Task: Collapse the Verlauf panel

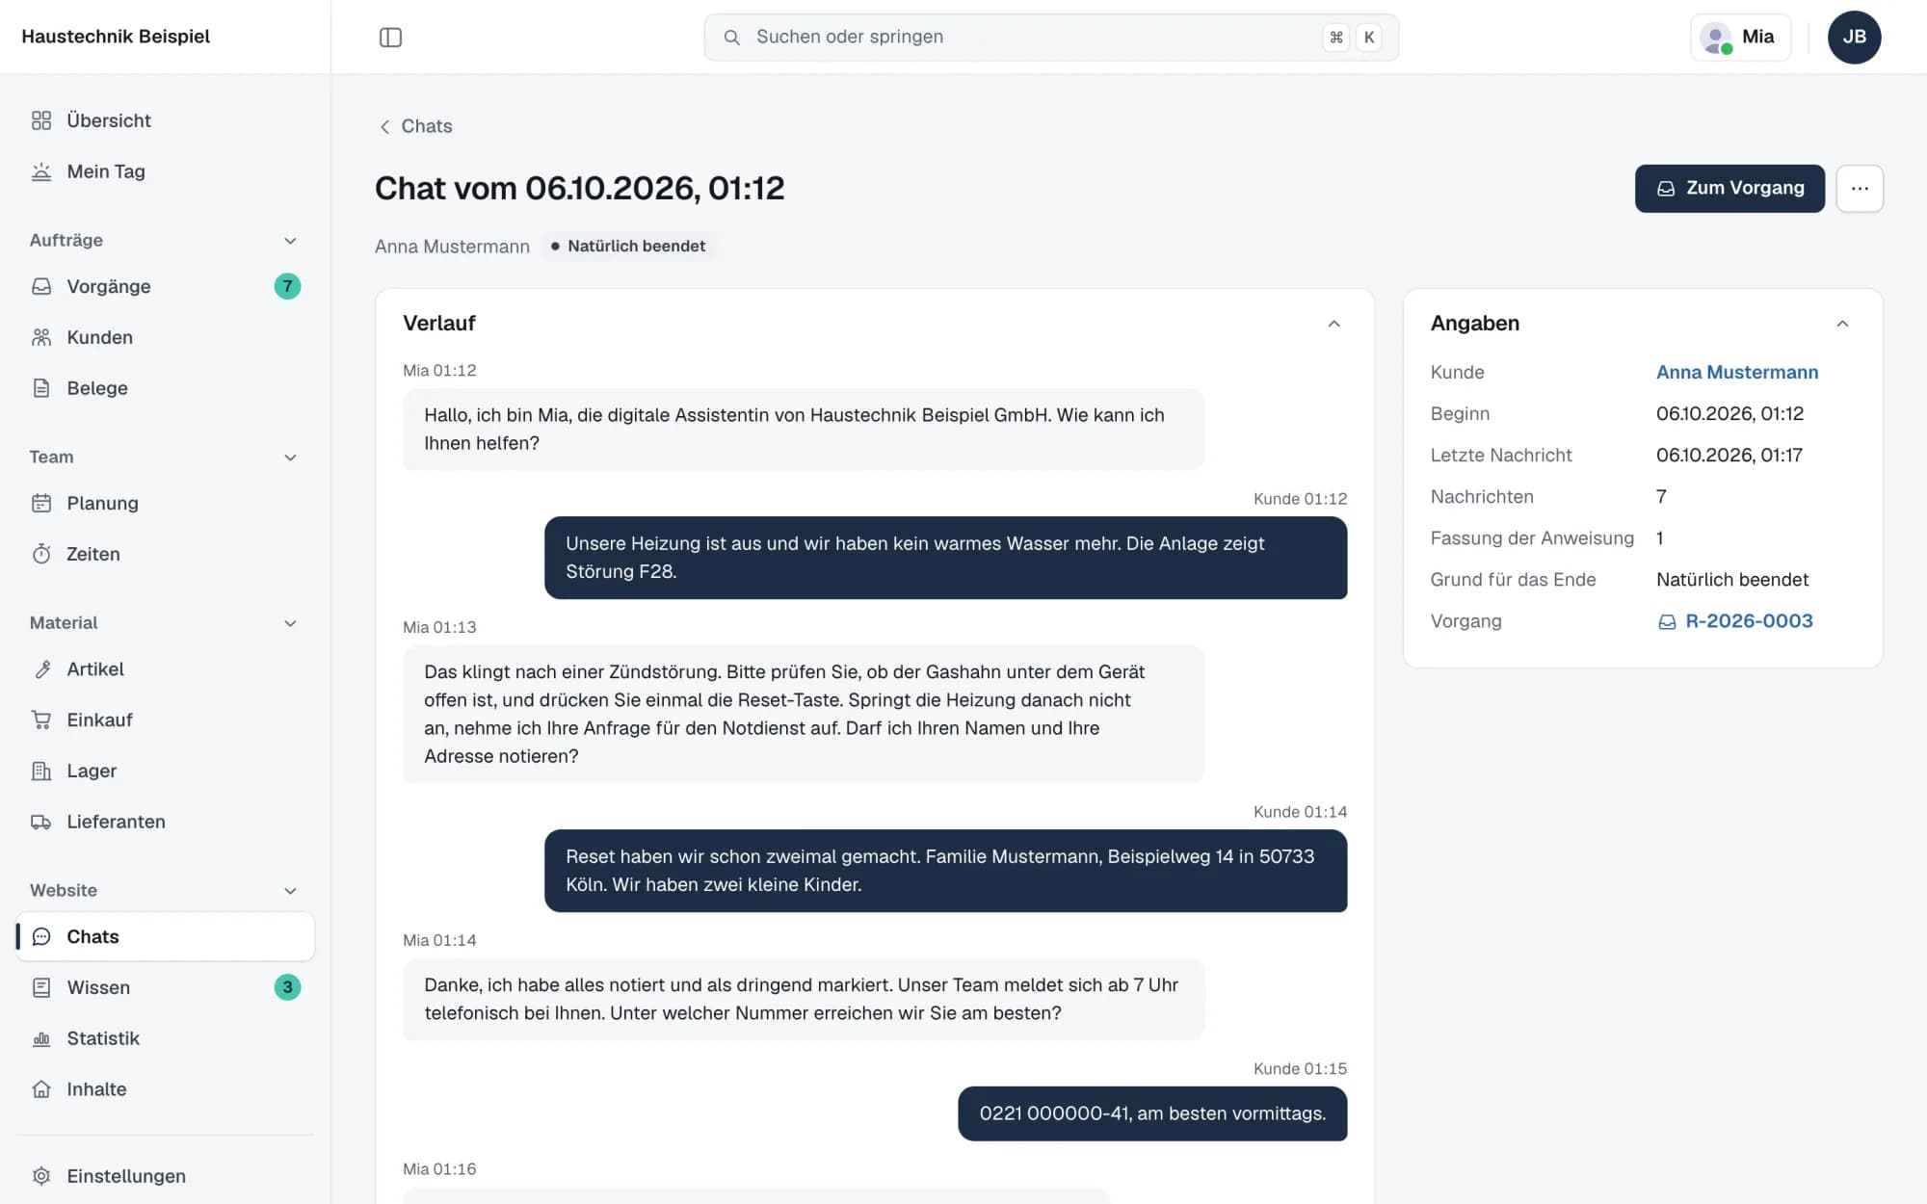Action: (x=1334, y=324)
